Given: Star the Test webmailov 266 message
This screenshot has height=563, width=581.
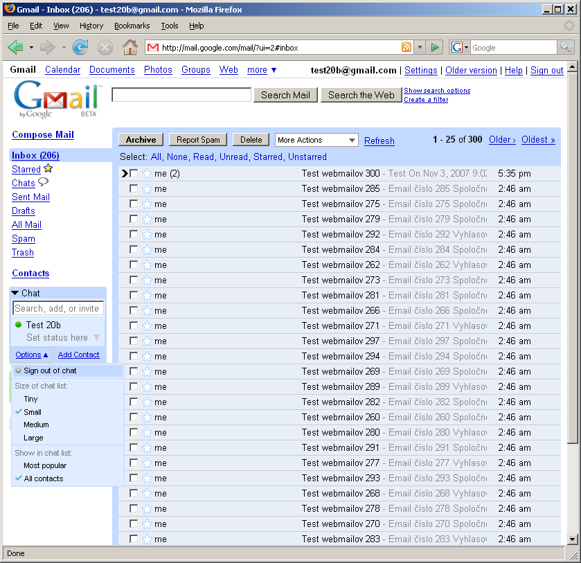Looking at the screenshot, I should [x=147, y=311].
